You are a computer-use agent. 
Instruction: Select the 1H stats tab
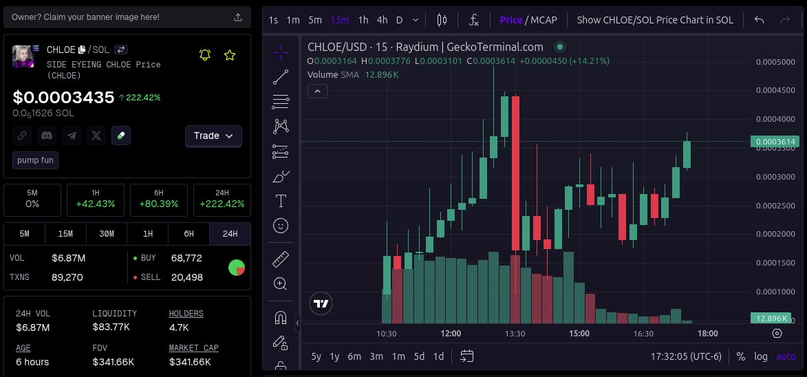[x=148, y=234]
